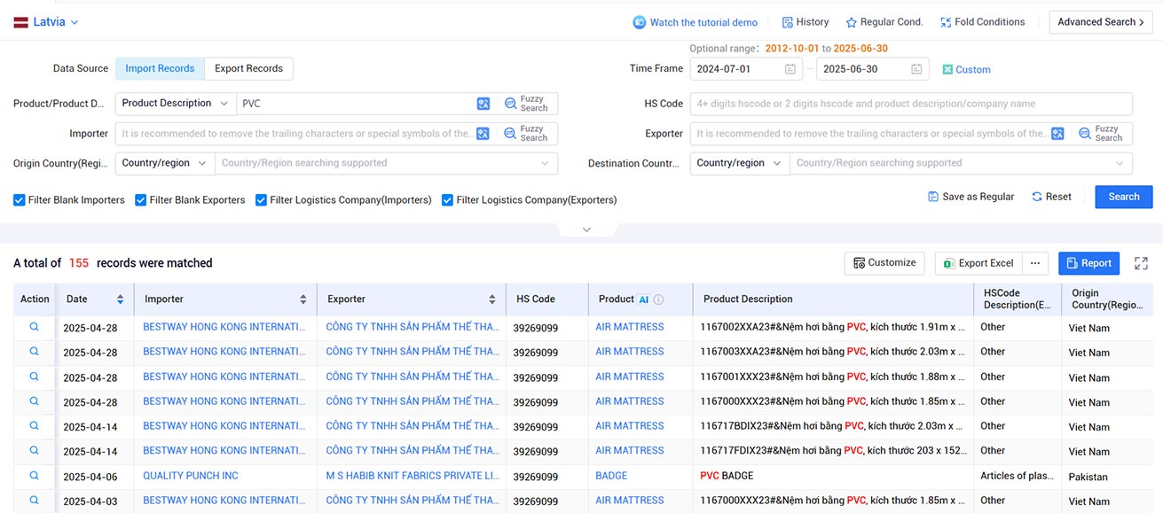The width and height of the screenshot is (1163, 513).
Task: Open the more options ellipsis button
Action: 1035,263
